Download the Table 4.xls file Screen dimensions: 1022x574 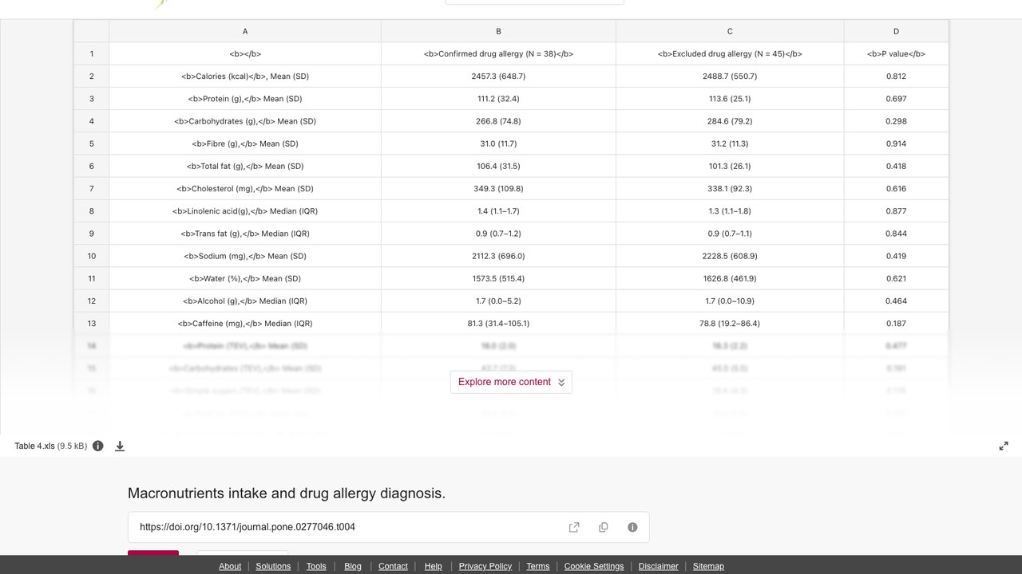click(x=120, y=446)
